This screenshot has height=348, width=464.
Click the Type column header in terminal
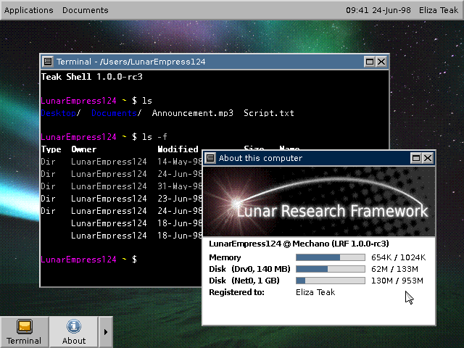[x=51, y=149]
